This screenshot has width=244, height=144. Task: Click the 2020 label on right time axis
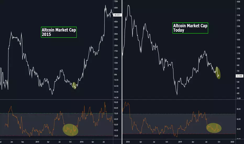pos(232,142)
